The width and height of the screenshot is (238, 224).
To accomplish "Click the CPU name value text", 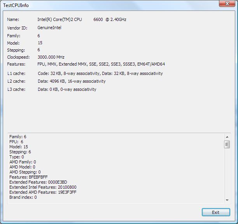I will click(x=82, y=19).
